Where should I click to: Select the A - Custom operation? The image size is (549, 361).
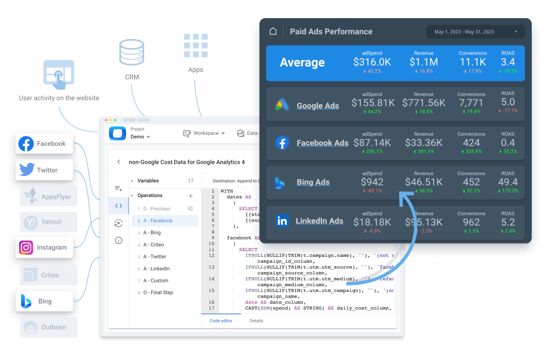pyautogui.click(x=165, y=280)
